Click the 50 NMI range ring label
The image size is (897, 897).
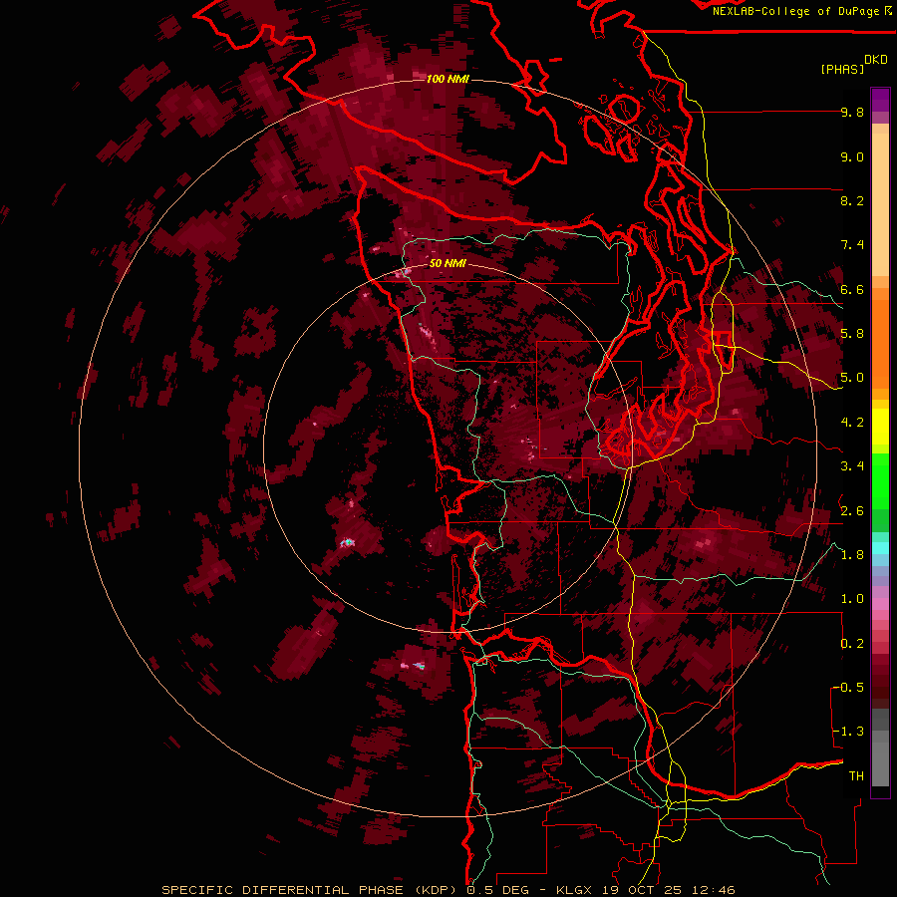(448, 263)
